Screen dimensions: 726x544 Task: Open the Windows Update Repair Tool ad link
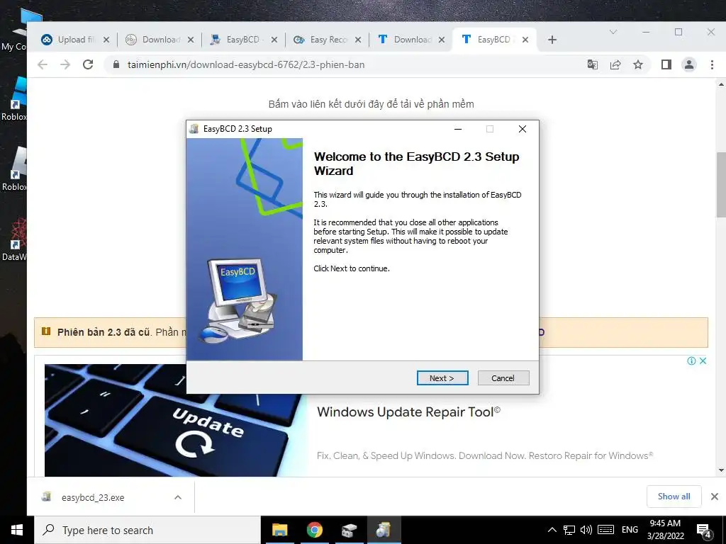pos(408,412)
